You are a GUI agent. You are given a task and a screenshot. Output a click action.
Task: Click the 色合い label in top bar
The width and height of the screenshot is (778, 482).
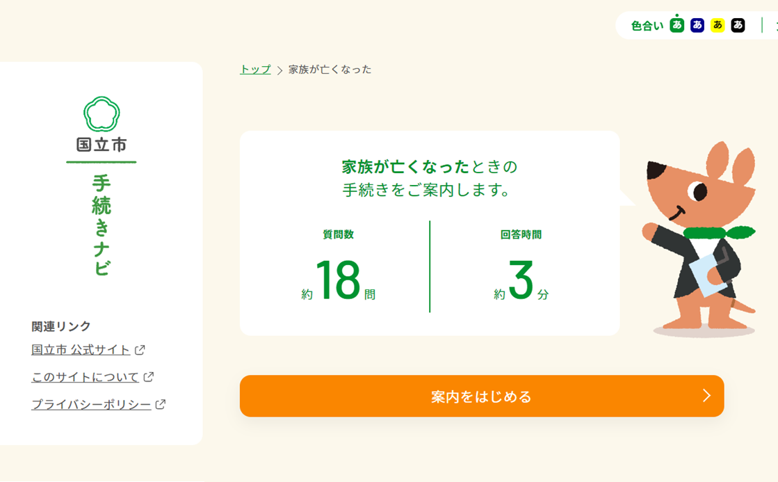click(x=647, y=26)
